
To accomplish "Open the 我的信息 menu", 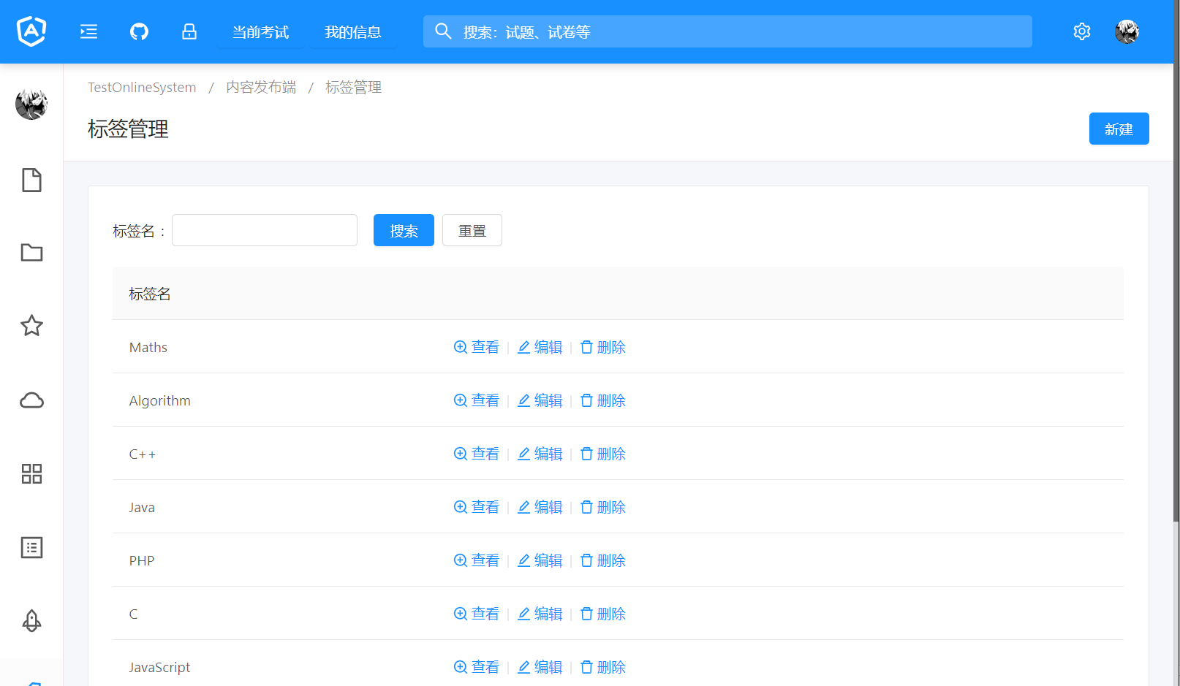I will click(352, 32).
